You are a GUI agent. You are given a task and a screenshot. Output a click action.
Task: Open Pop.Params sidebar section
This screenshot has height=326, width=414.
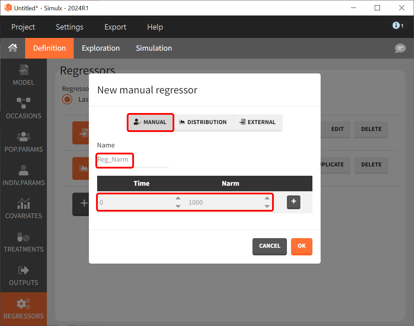tap(23, 142)
